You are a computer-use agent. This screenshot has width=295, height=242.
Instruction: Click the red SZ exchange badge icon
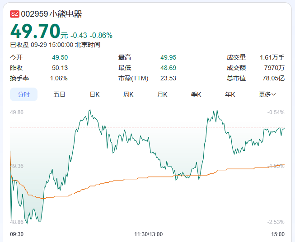click(x=14, y=14)
